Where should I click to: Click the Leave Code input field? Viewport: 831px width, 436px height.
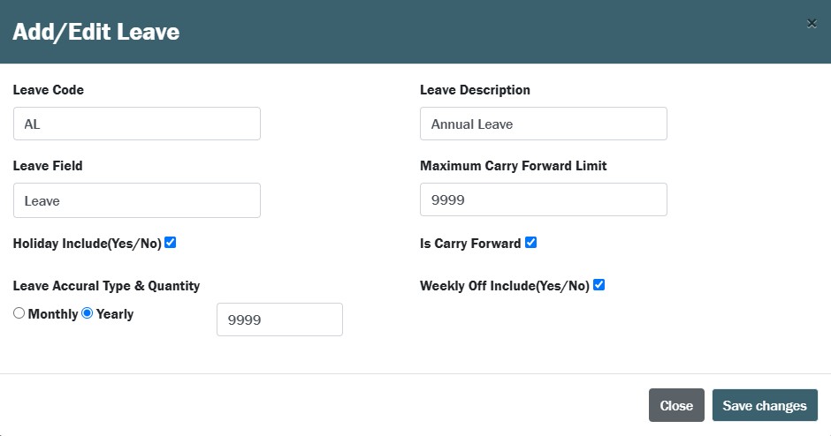coord(137,124)
